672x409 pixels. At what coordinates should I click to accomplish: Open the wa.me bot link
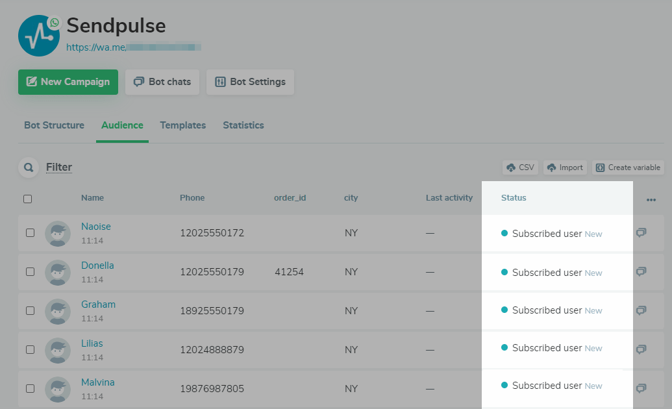134,47
